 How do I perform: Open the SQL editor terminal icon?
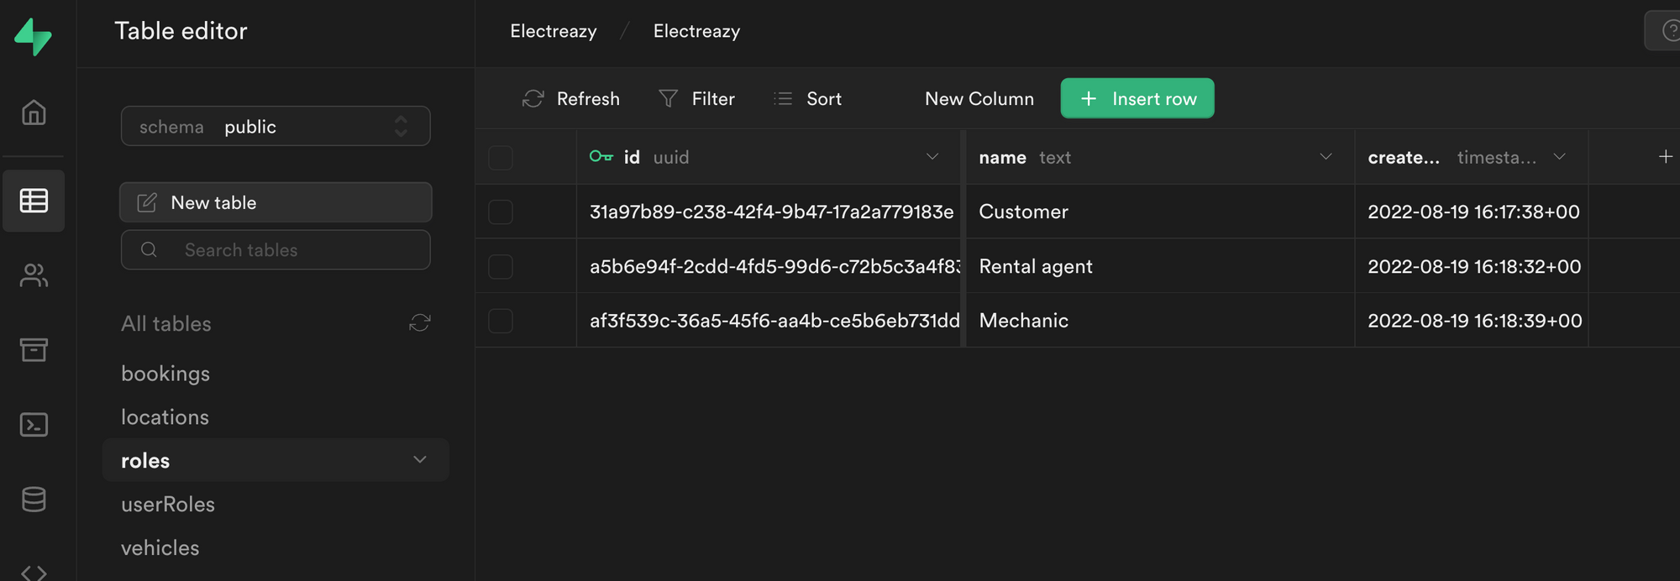tap(34, 425)
